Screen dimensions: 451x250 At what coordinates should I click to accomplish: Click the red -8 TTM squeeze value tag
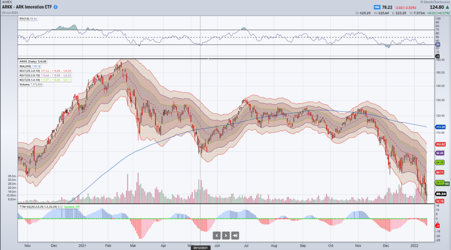coord(437,226)
